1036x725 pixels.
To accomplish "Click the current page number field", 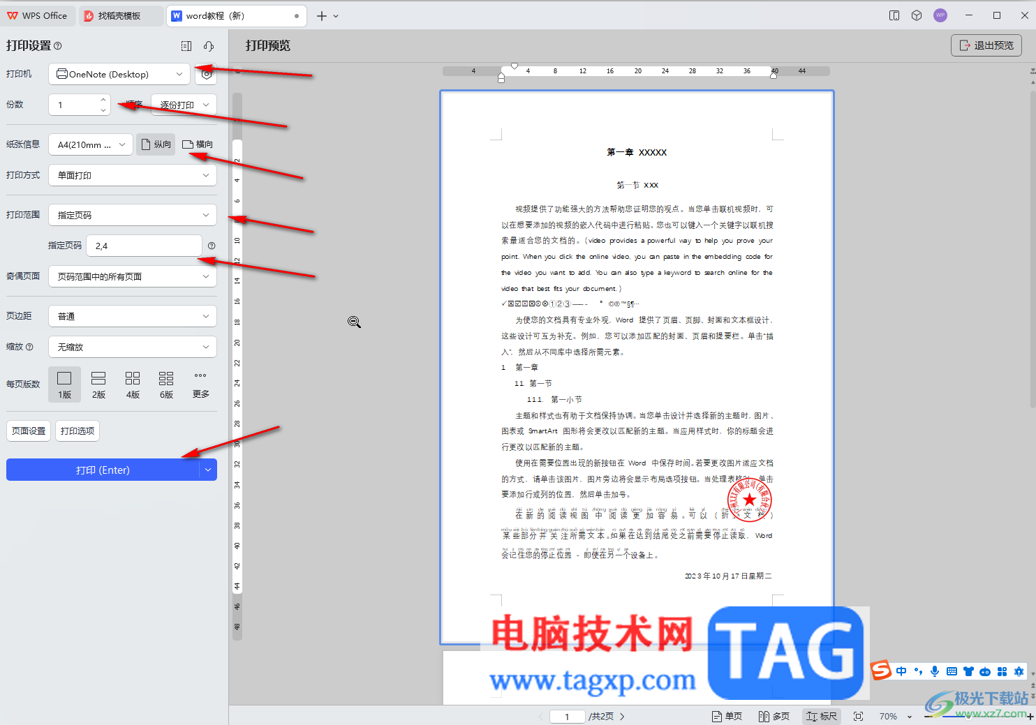I will click(567, 717).
